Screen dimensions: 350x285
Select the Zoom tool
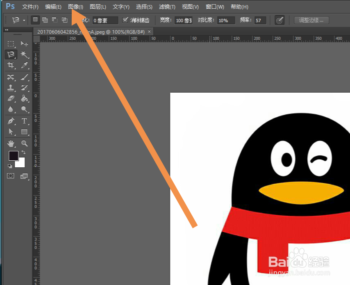click(24, 144)
